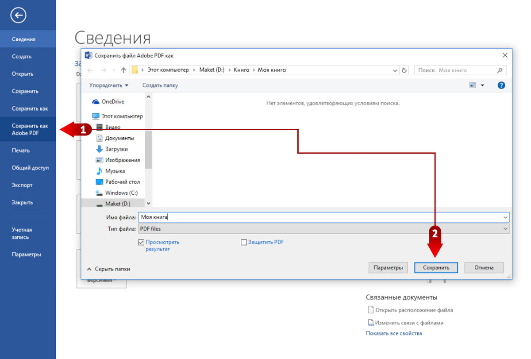531x359 pixels.
Task: Click Изменить связи с файлами link
Action: [x=405, y=323]
